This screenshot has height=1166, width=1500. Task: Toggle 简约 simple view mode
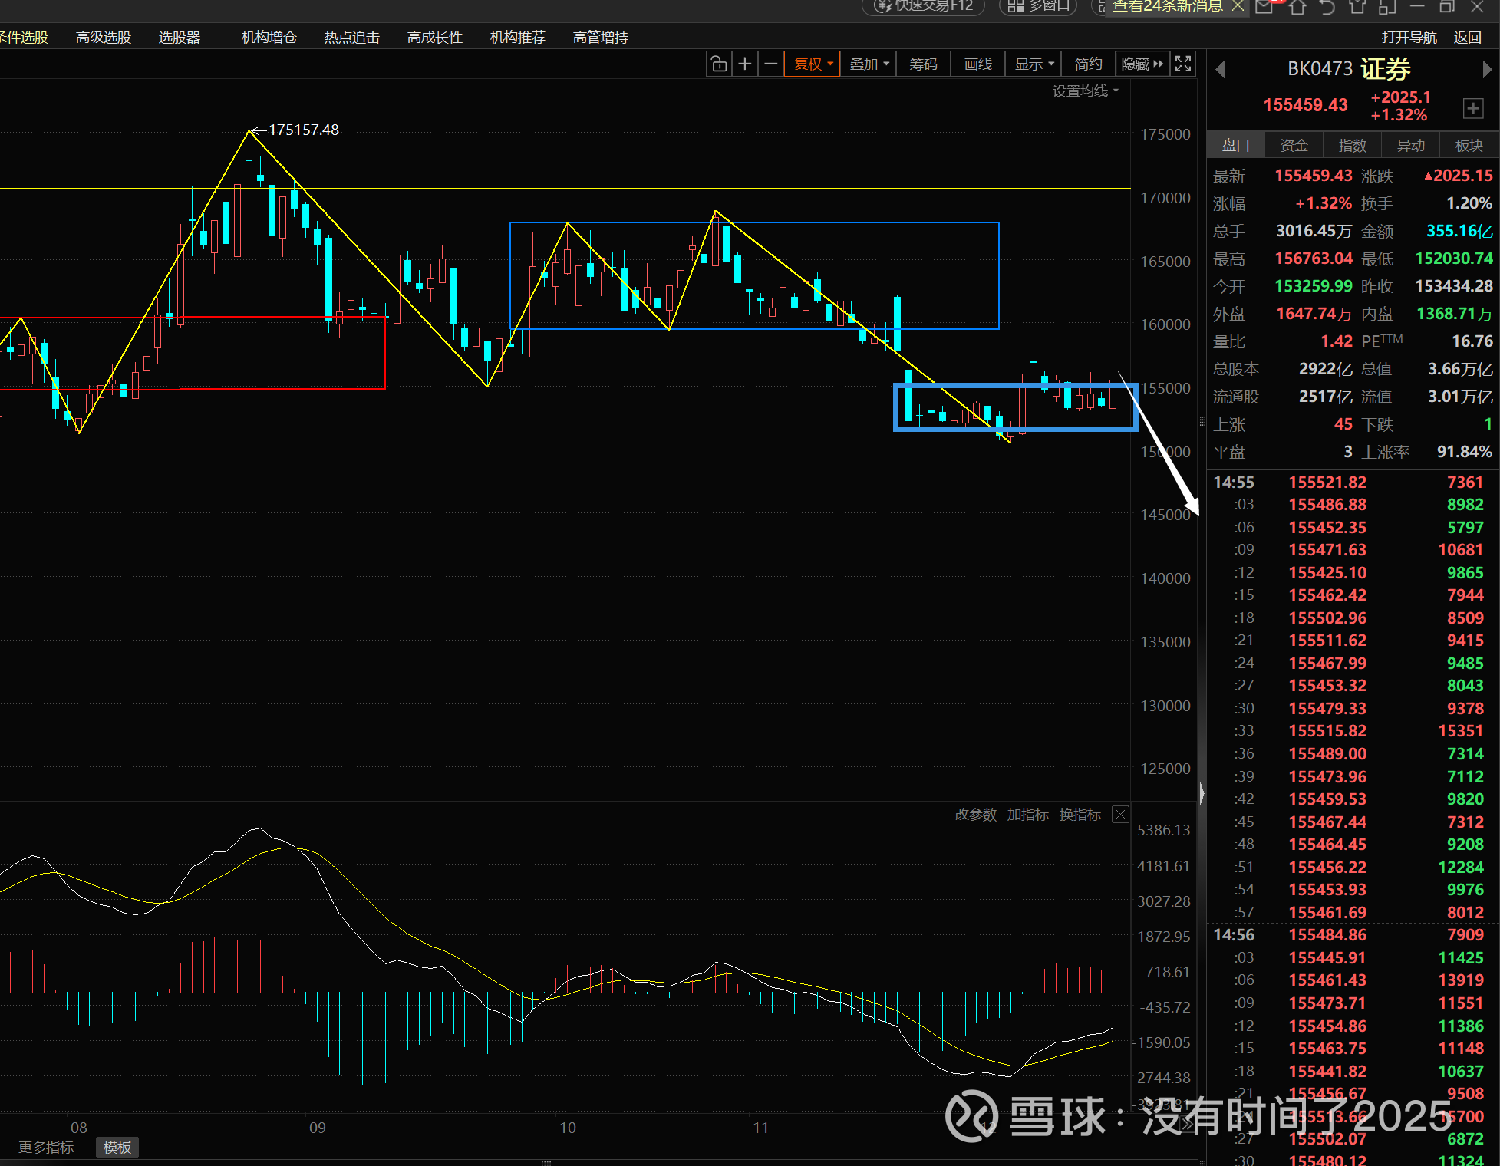1088,64
